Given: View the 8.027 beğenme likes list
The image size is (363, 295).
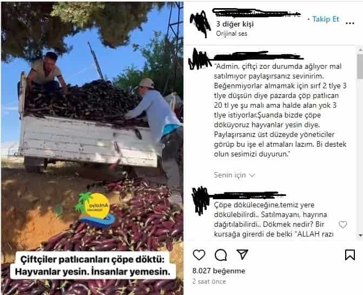Looking at the screenshot, I should click(219, 271).
